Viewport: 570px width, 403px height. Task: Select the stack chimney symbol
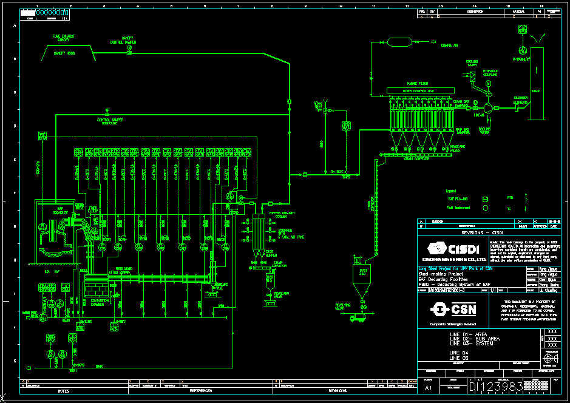pyautogui.click(x=537, y=83)
